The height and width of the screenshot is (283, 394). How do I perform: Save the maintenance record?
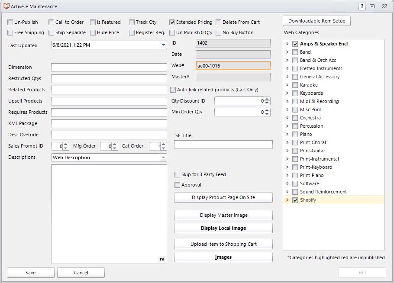pyautogui.click(x=31, y=273)
